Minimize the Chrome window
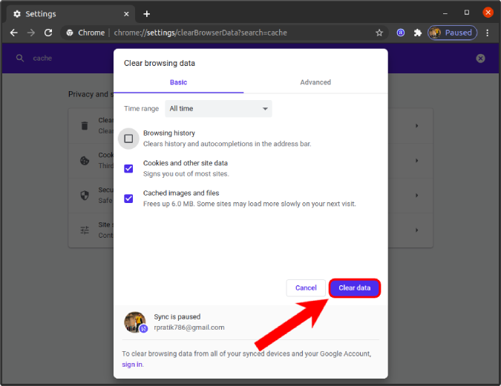The height and width of the screenshot is (386, 501). click(x=445, y=13)
